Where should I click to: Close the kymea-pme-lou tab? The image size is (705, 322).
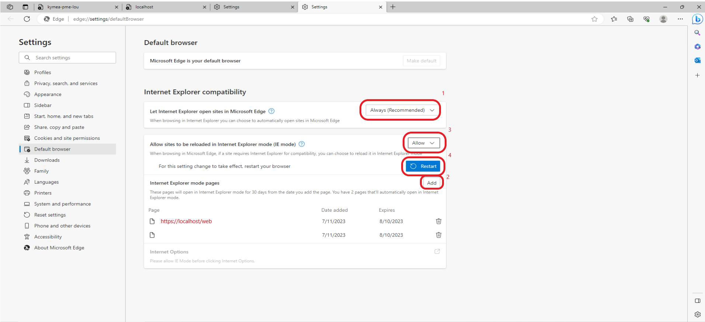[117, 7]
